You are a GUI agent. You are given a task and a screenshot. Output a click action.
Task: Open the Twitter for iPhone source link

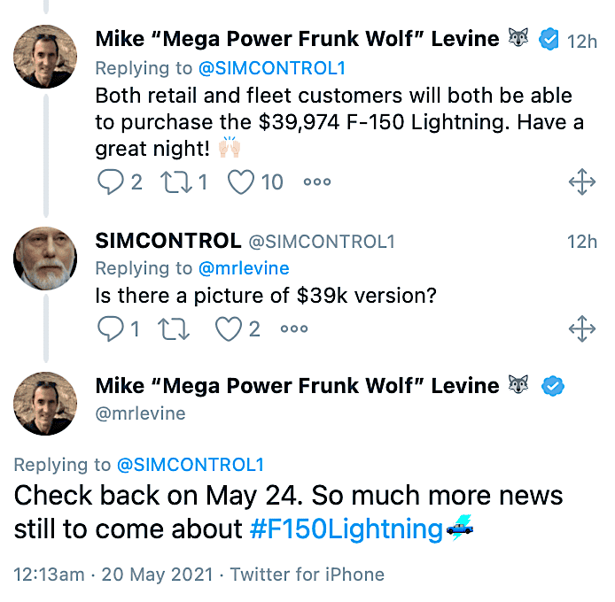307,575
